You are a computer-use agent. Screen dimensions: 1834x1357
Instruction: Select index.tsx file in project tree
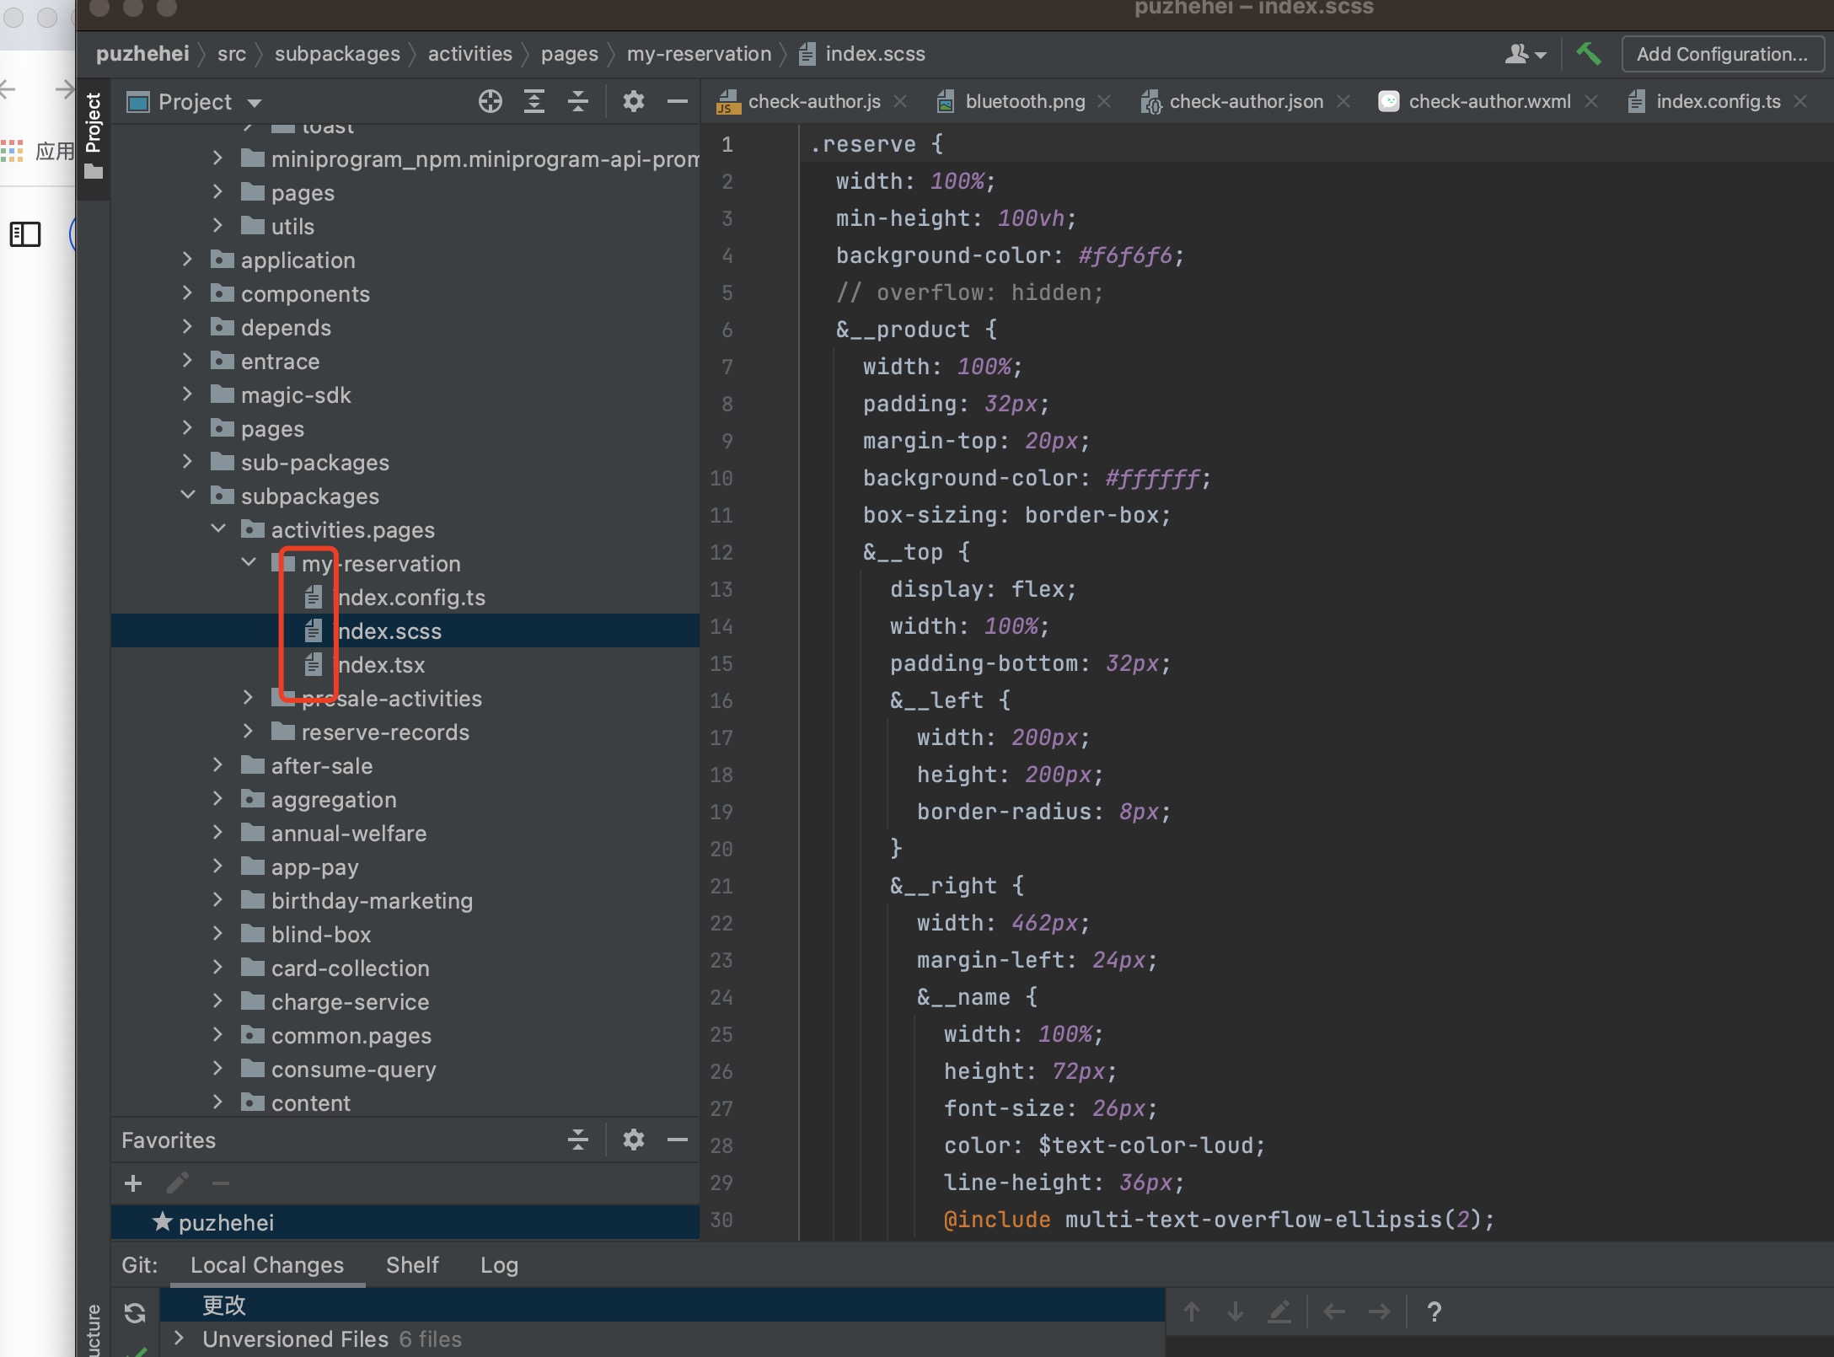381,665
